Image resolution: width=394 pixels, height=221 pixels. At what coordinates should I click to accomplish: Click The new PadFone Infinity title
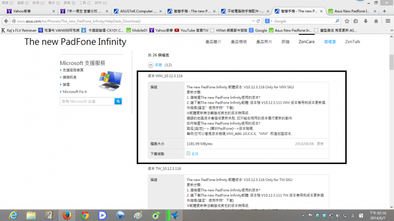point(75,42)
